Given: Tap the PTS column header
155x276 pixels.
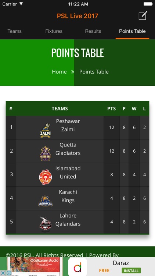Looking at the screenshot, I should click(112, 109).
